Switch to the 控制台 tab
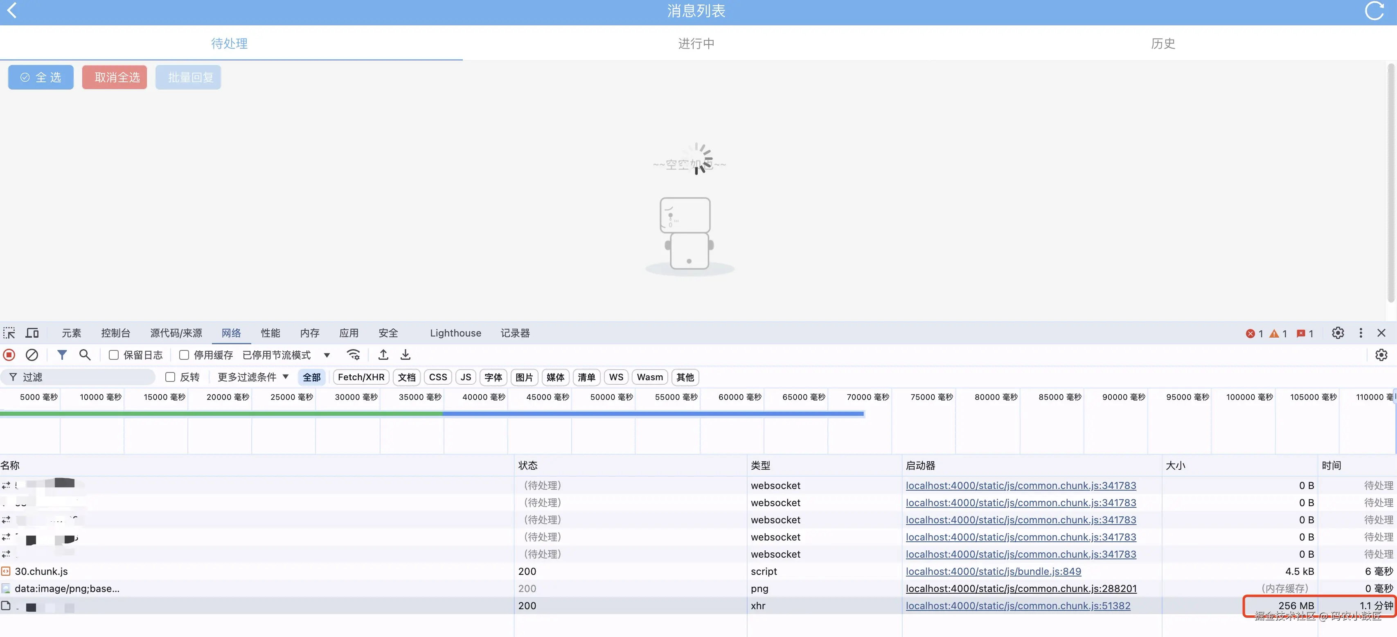 point(115,332)
